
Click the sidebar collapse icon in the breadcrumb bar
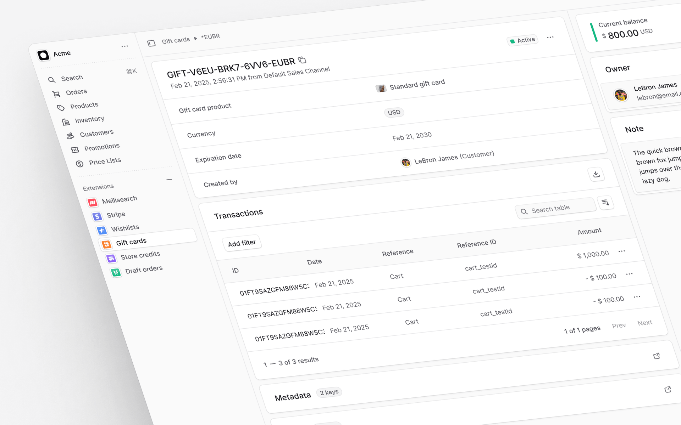(x=152, y=42)
